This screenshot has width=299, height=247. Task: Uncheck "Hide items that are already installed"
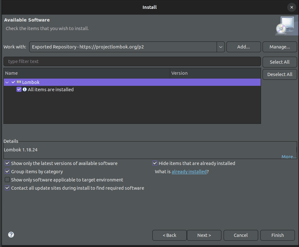pos(155,163)
